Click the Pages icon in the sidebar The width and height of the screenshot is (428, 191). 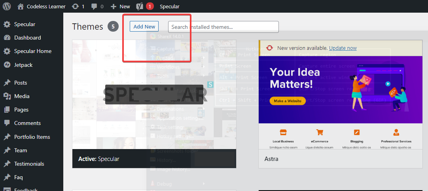tap(7, 110)
